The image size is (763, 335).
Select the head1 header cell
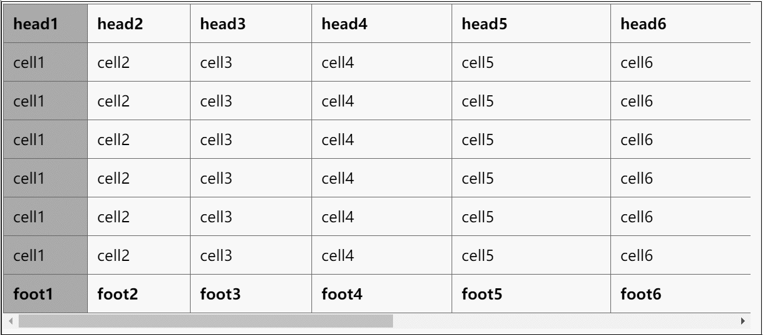click(45, 24)
